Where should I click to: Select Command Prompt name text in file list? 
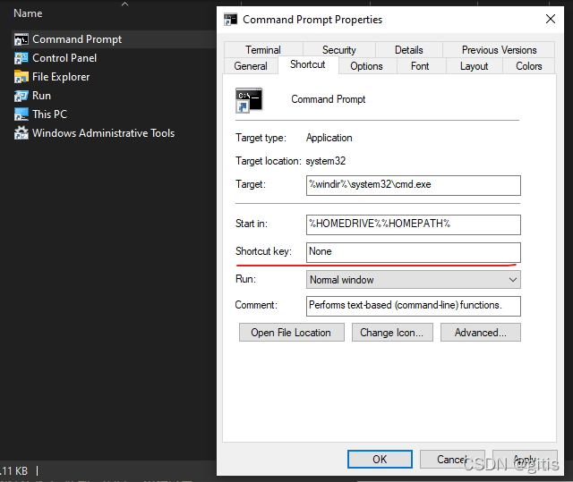point(77,39)
